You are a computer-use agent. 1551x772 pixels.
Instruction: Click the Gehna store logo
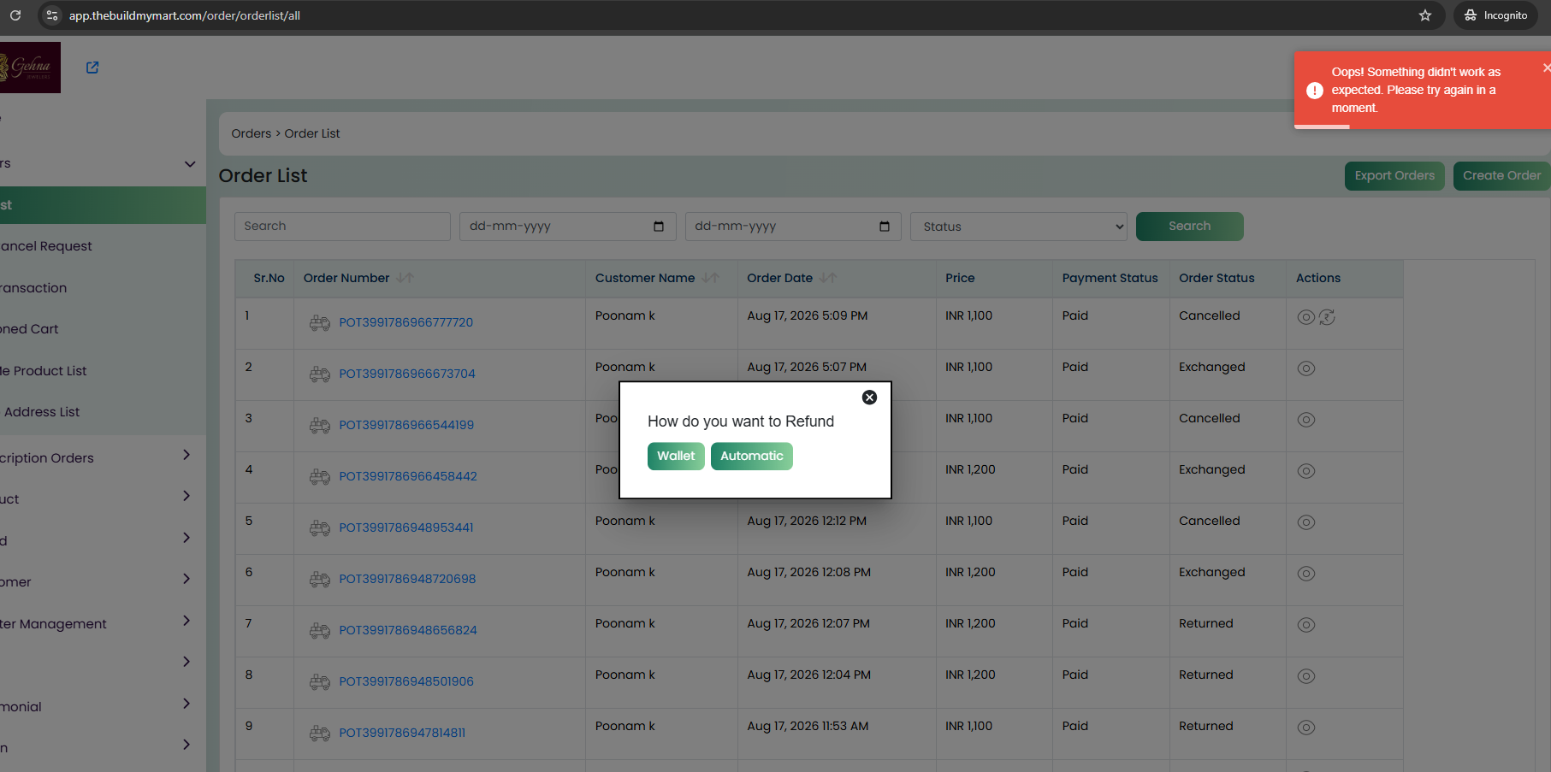[x=30, y=68]
